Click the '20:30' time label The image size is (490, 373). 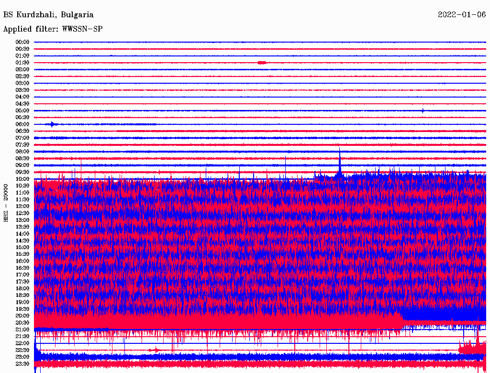click(x=22, y=322)
